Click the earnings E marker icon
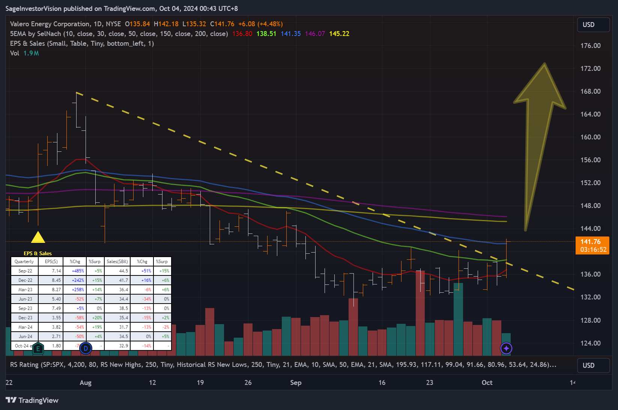Image resolution: width=618 pixels, height=410 pixels. click(x=38, y=349)
